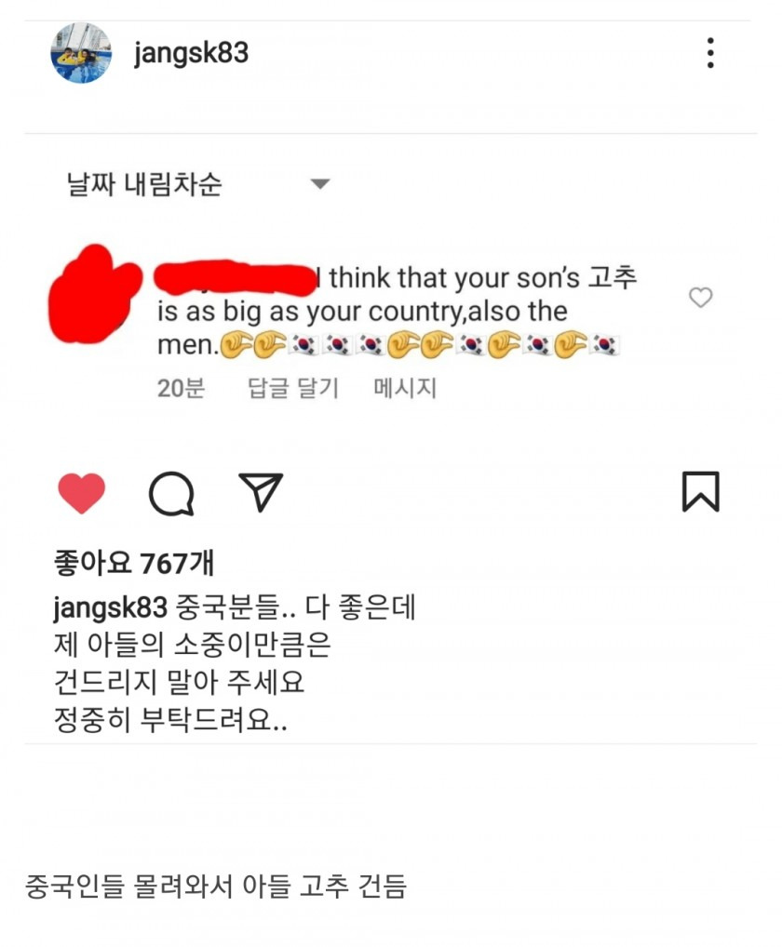Expand the 날짜 내림차순 sort dropdown
Image resolution: width=782 pixels, height=947 pixels.
pyautogui.click(x=198, y=183)
